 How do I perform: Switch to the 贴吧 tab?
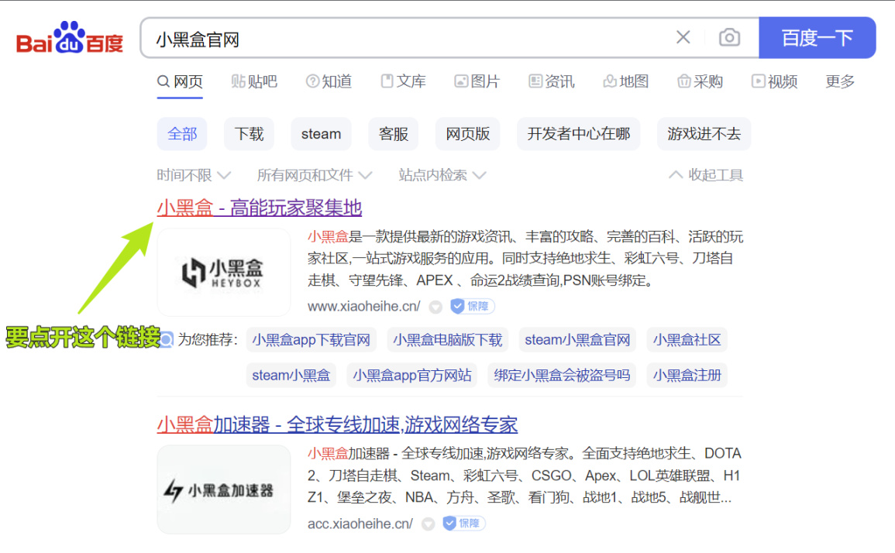click(x=254, y=81)
